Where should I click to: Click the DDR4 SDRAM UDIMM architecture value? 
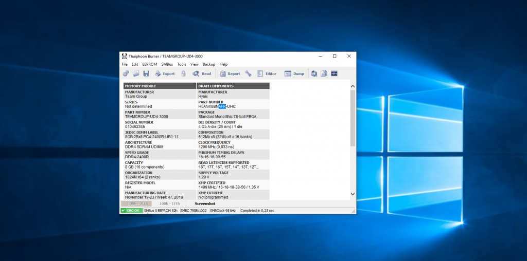click(144, 147)
